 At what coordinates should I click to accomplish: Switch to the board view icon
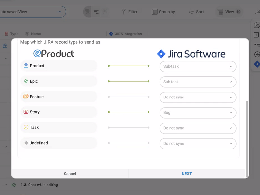105,12
